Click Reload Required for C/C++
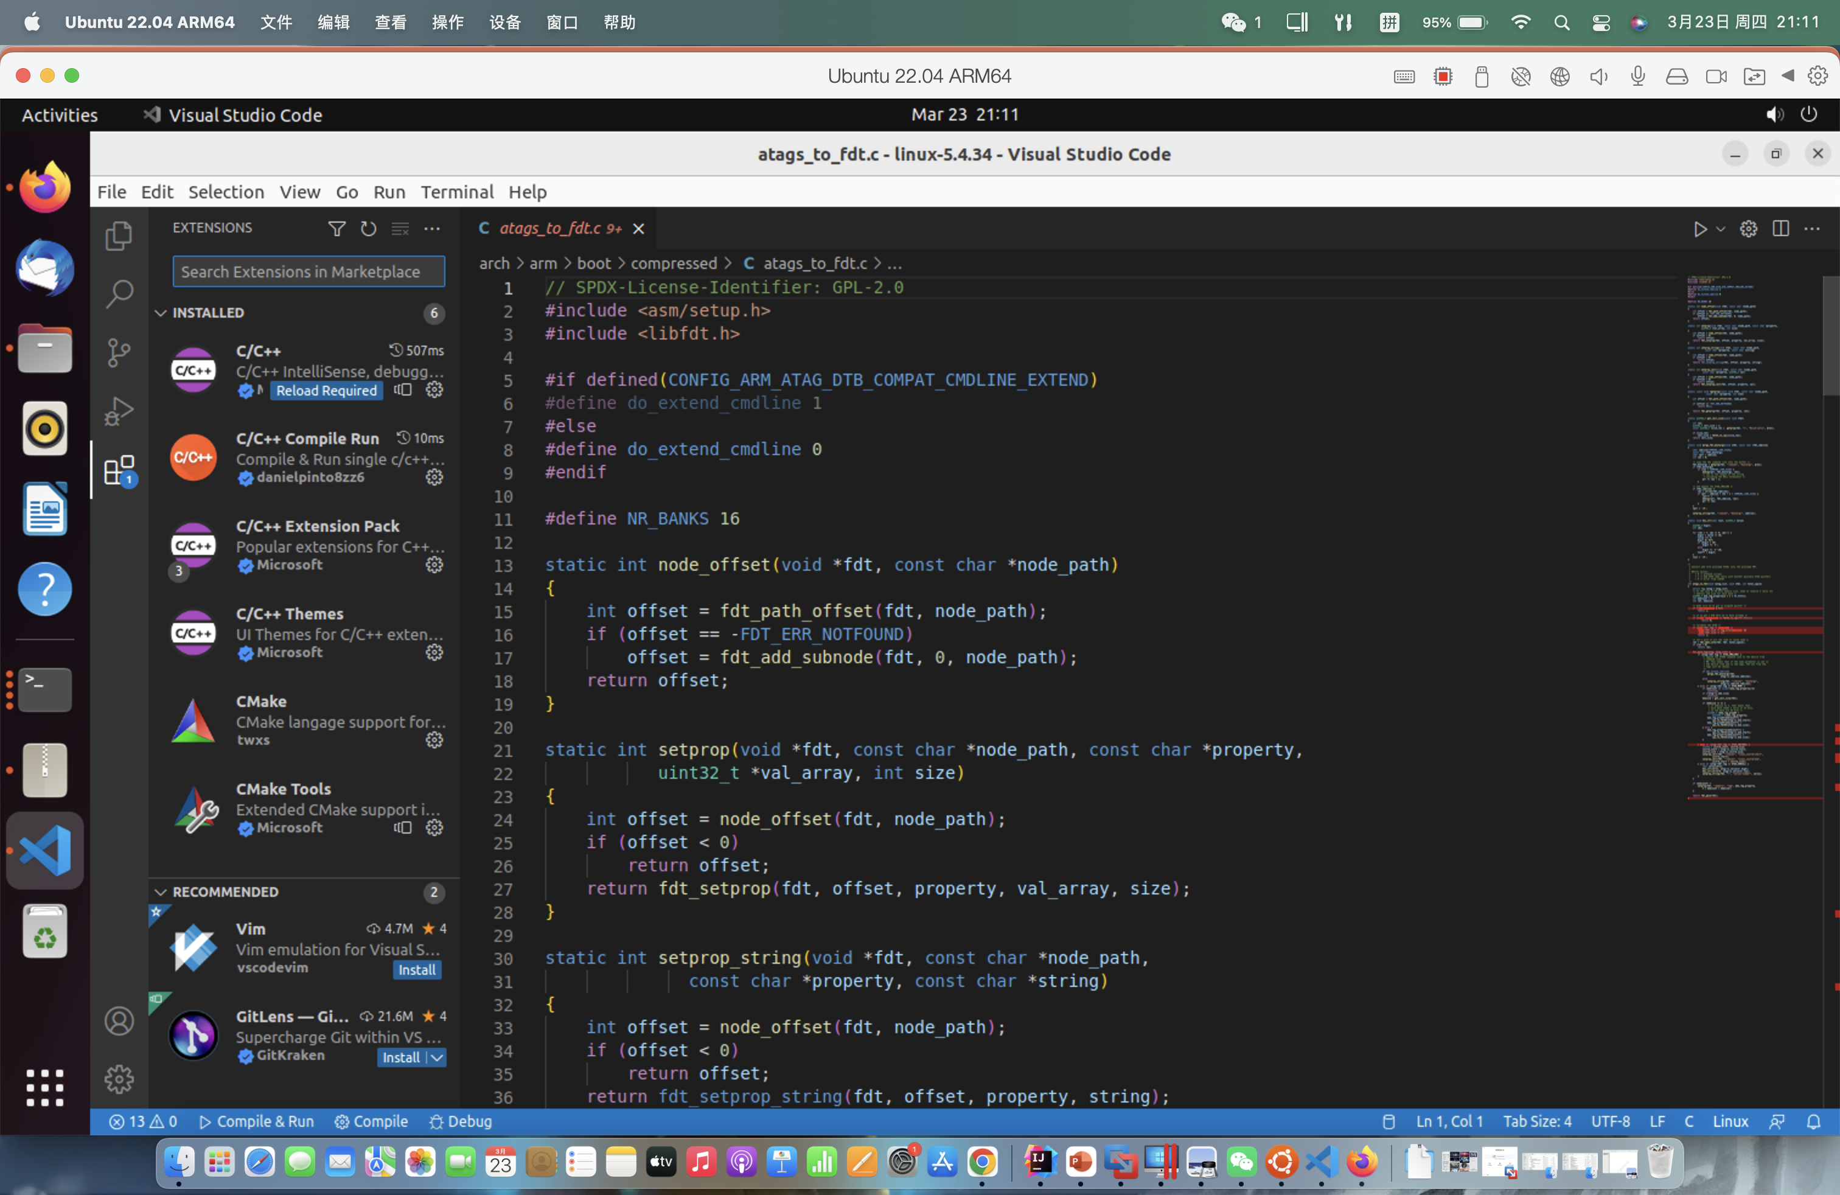 click(x=326, y=391)
